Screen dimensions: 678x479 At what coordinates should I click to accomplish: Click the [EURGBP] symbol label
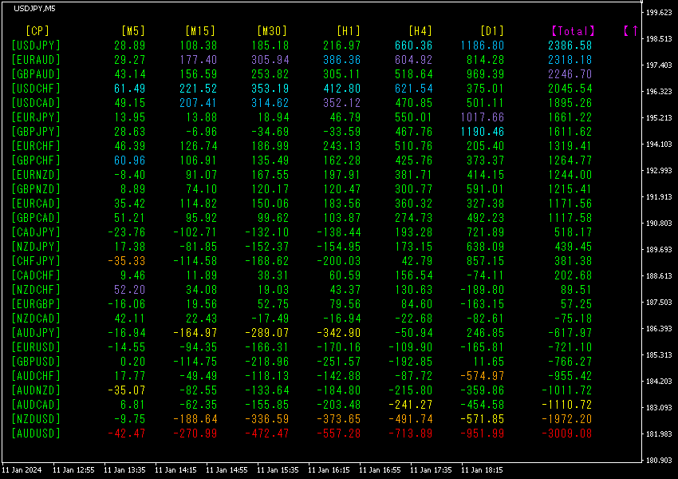pos(36,303)
